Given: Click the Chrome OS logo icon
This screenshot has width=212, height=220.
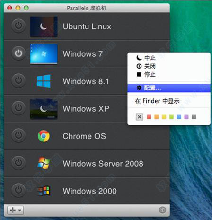Looking at the screenshot, I should coord(44,136).
